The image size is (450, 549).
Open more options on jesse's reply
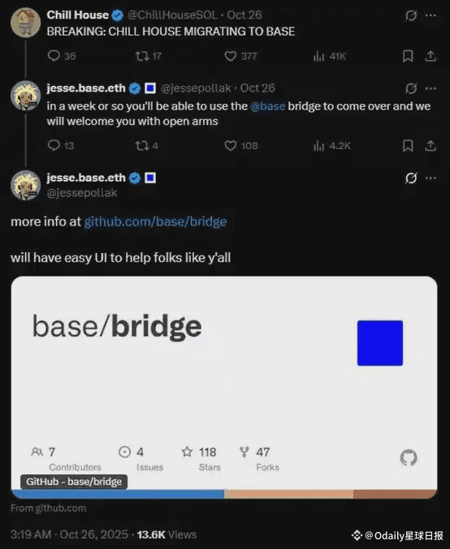pyautogui.click(x=431, y=88)
